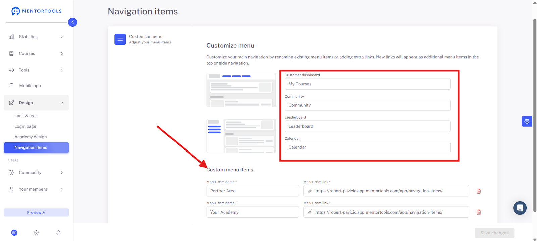Click the page vertical scrollbar

tap(535, 116)
